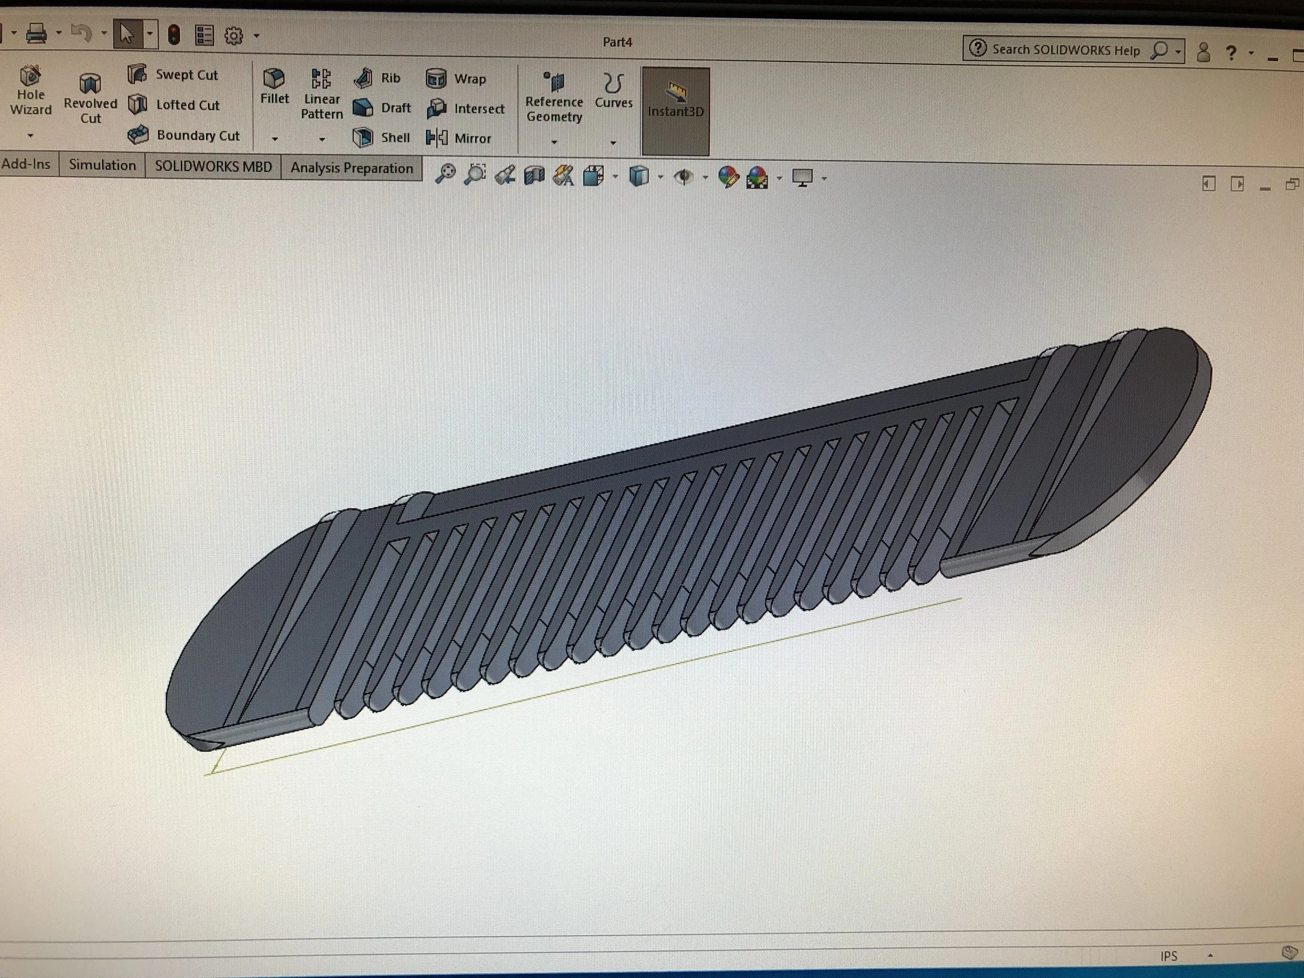The width and height of the screenshot is (1304, 978).
Task: Select the Fillet tool
Action: [x=274, y=79]
